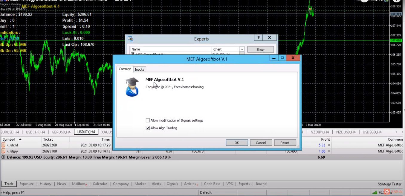
Task: Open the Alerts tab
Action: click(x=156, y=184)
